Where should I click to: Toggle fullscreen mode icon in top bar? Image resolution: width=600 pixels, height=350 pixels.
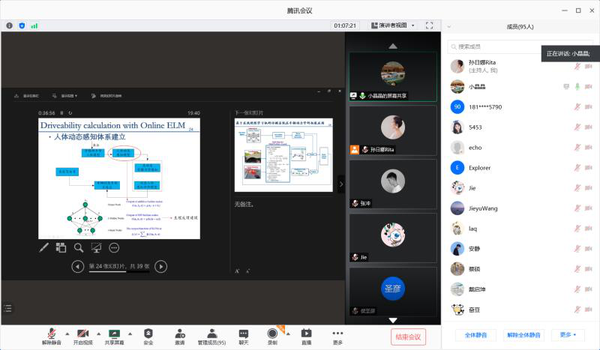(429, 25)
